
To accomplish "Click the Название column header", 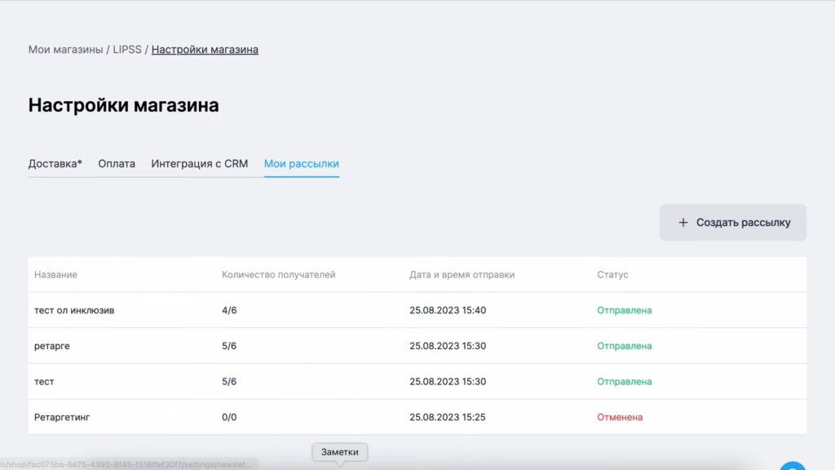I will (56, 274).
